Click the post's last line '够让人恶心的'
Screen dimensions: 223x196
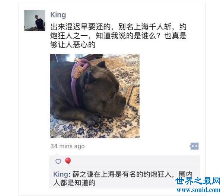73,45
